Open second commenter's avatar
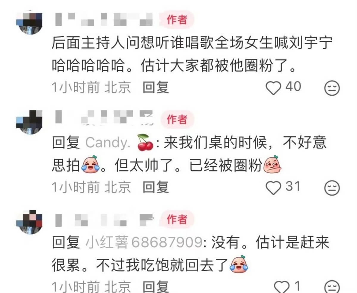Image resolution: width=357 pixels, height=293 pixels. click(x=29, y=122)
